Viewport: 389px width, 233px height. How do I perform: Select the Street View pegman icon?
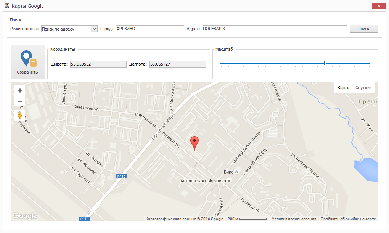point(20,116)
